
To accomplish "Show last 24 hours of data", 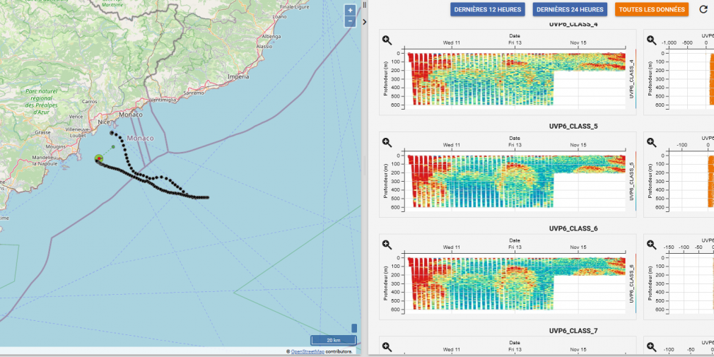I will click(570, 9).
